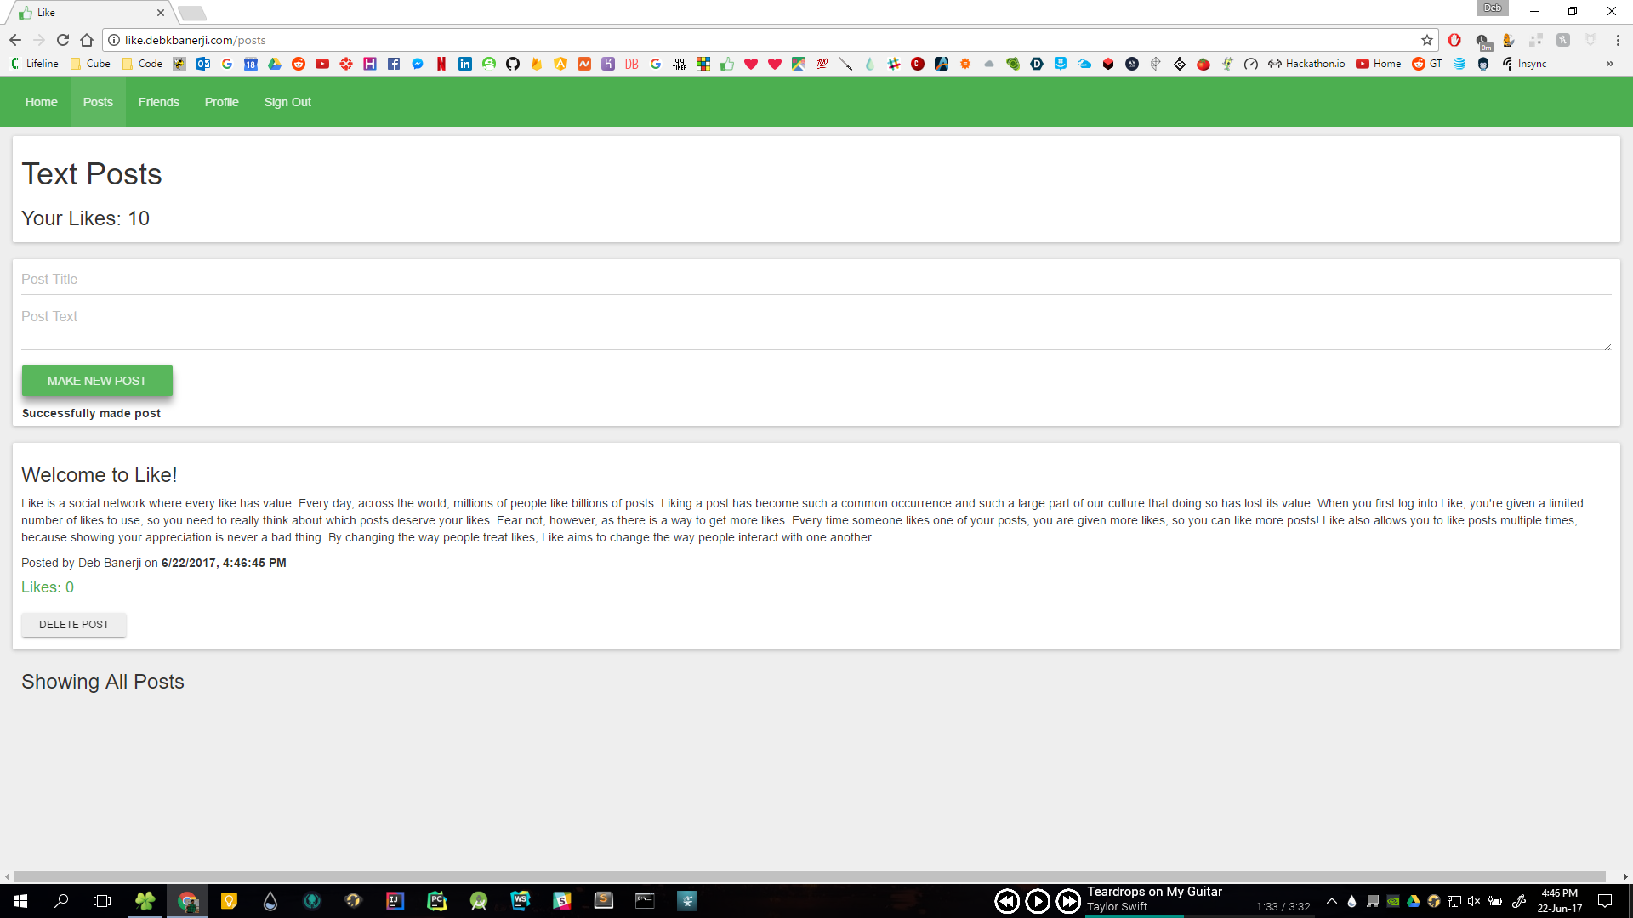Open the Slack bookmark icon
The width and height of the screenshot is (1633, 918).
pos(894,64)
